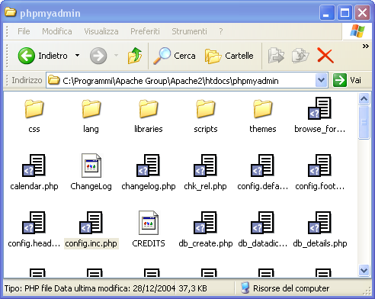Click the phpmyadmin title bar folder icon
The image size is (375, 299).
(11, 12)
